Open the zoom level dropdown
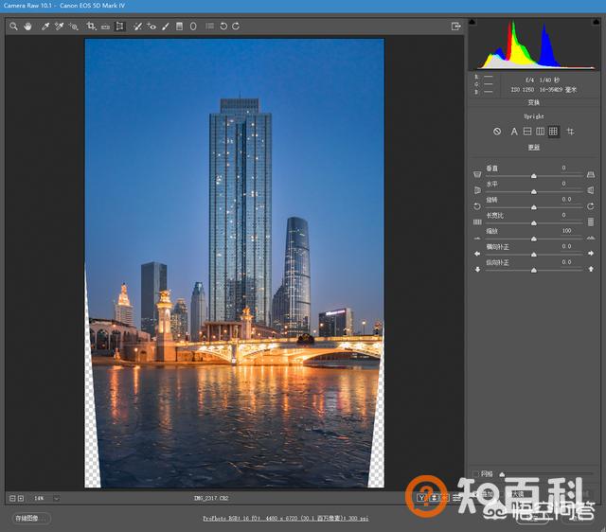Image resolution: width=606 pixels, height=532 pixels. click(x=57, y=499)
